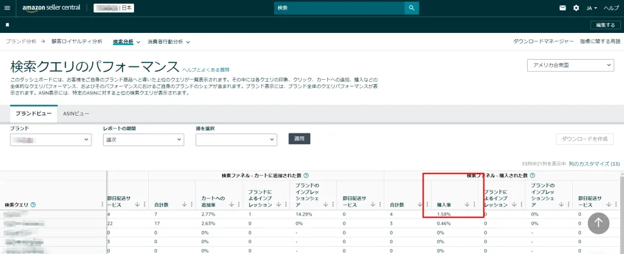This screenshot has width=624, height=254.
Task: Open ブランドによるインプレッション menu in purchased section
Action: pyautogui.click(x=522, y=204)
